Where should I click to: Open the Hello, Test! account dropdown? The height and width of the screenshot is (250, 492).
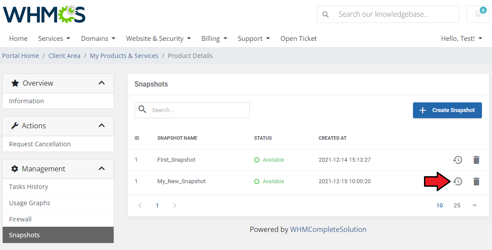coord(462,38)
